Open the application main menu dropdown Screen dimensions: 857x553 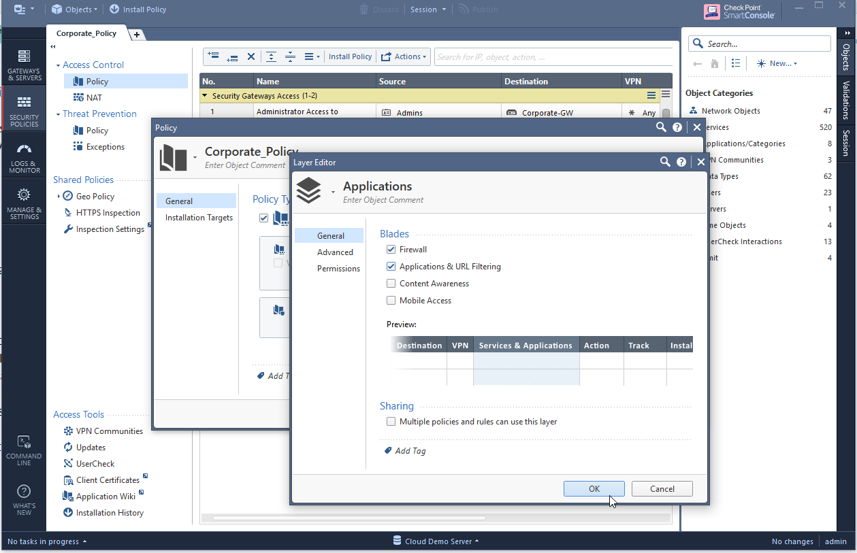click(24, 10)
